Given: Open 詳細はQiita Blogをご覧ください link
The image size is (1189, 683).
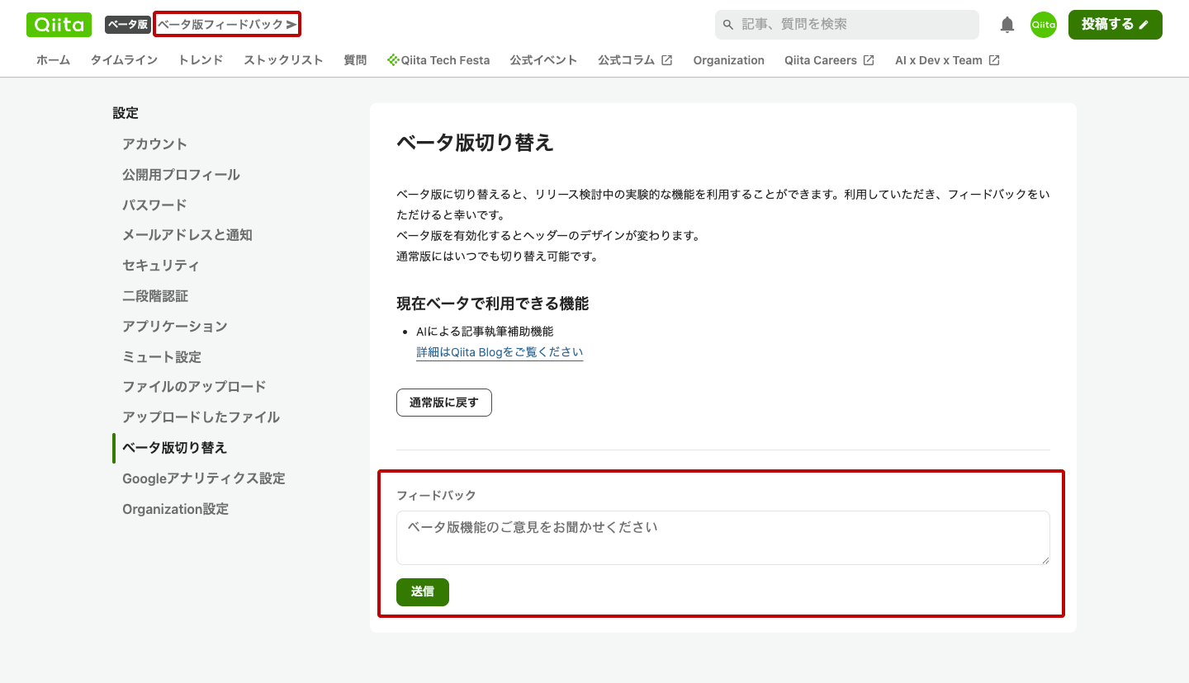Looking at the screenshot, I should (500, 352).
